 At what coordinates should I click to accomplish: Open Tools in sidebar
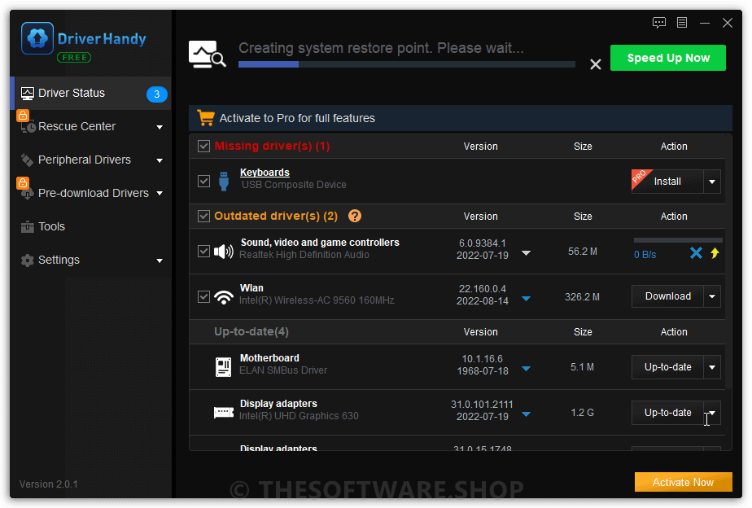[x=90, y=226]
